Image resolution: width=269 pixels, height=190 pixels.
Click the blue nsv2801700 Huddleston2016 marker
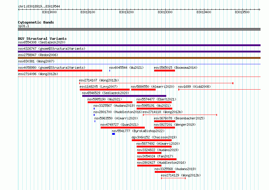[x=94, y=115]
